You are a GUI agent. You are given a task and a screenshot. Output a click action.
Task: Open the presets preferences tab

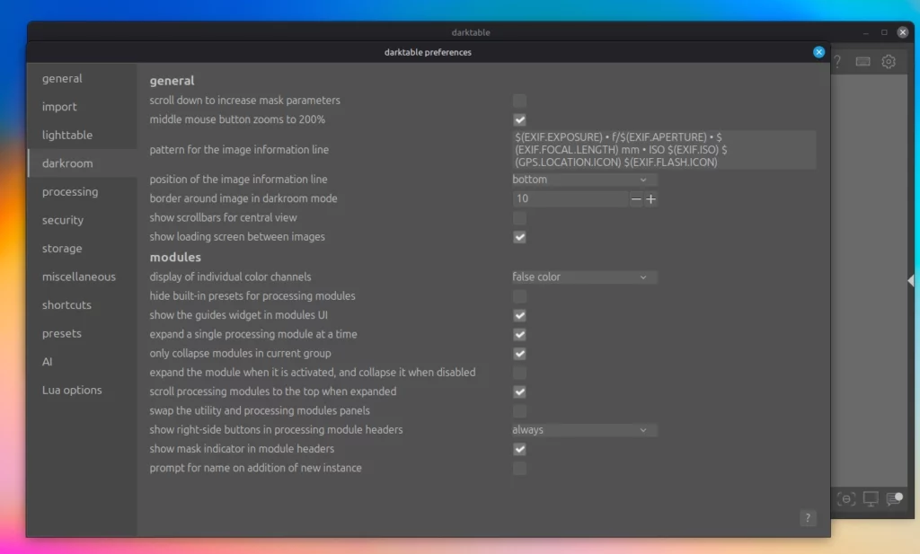coord(82,333)
